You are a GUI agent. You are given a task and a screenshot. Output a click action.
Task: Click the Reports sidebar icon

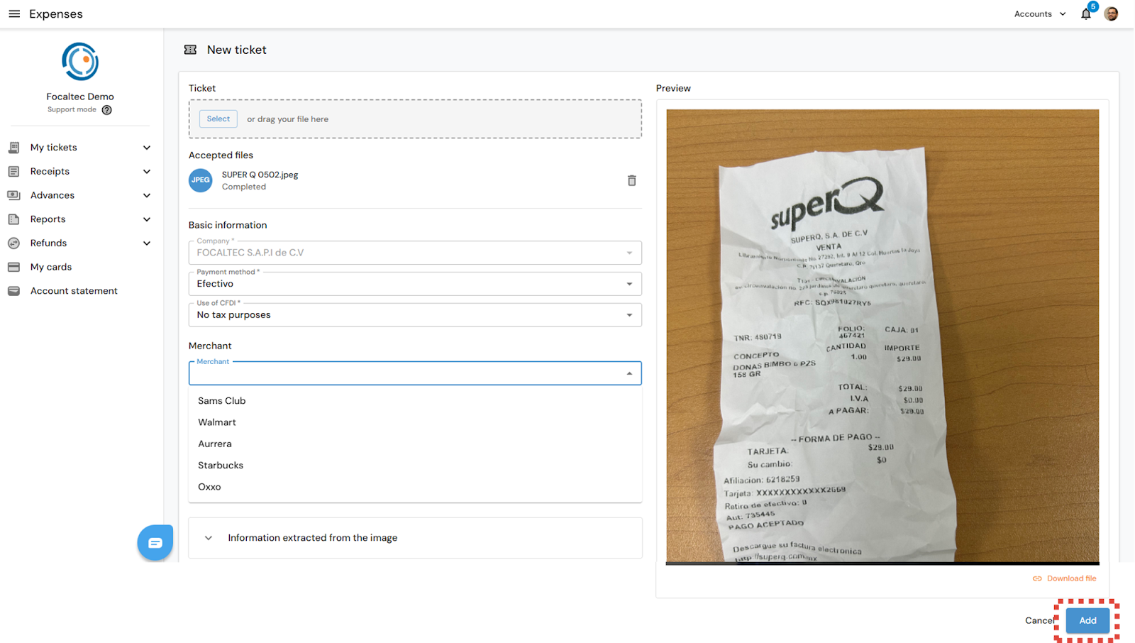pyautogui.click(x=13, y=219)
